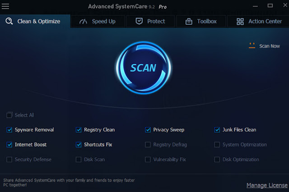Uncheck Privacy Sweep
Image resolution: width=289 pixels, height=192 pixels.
(x=148, y=130)
